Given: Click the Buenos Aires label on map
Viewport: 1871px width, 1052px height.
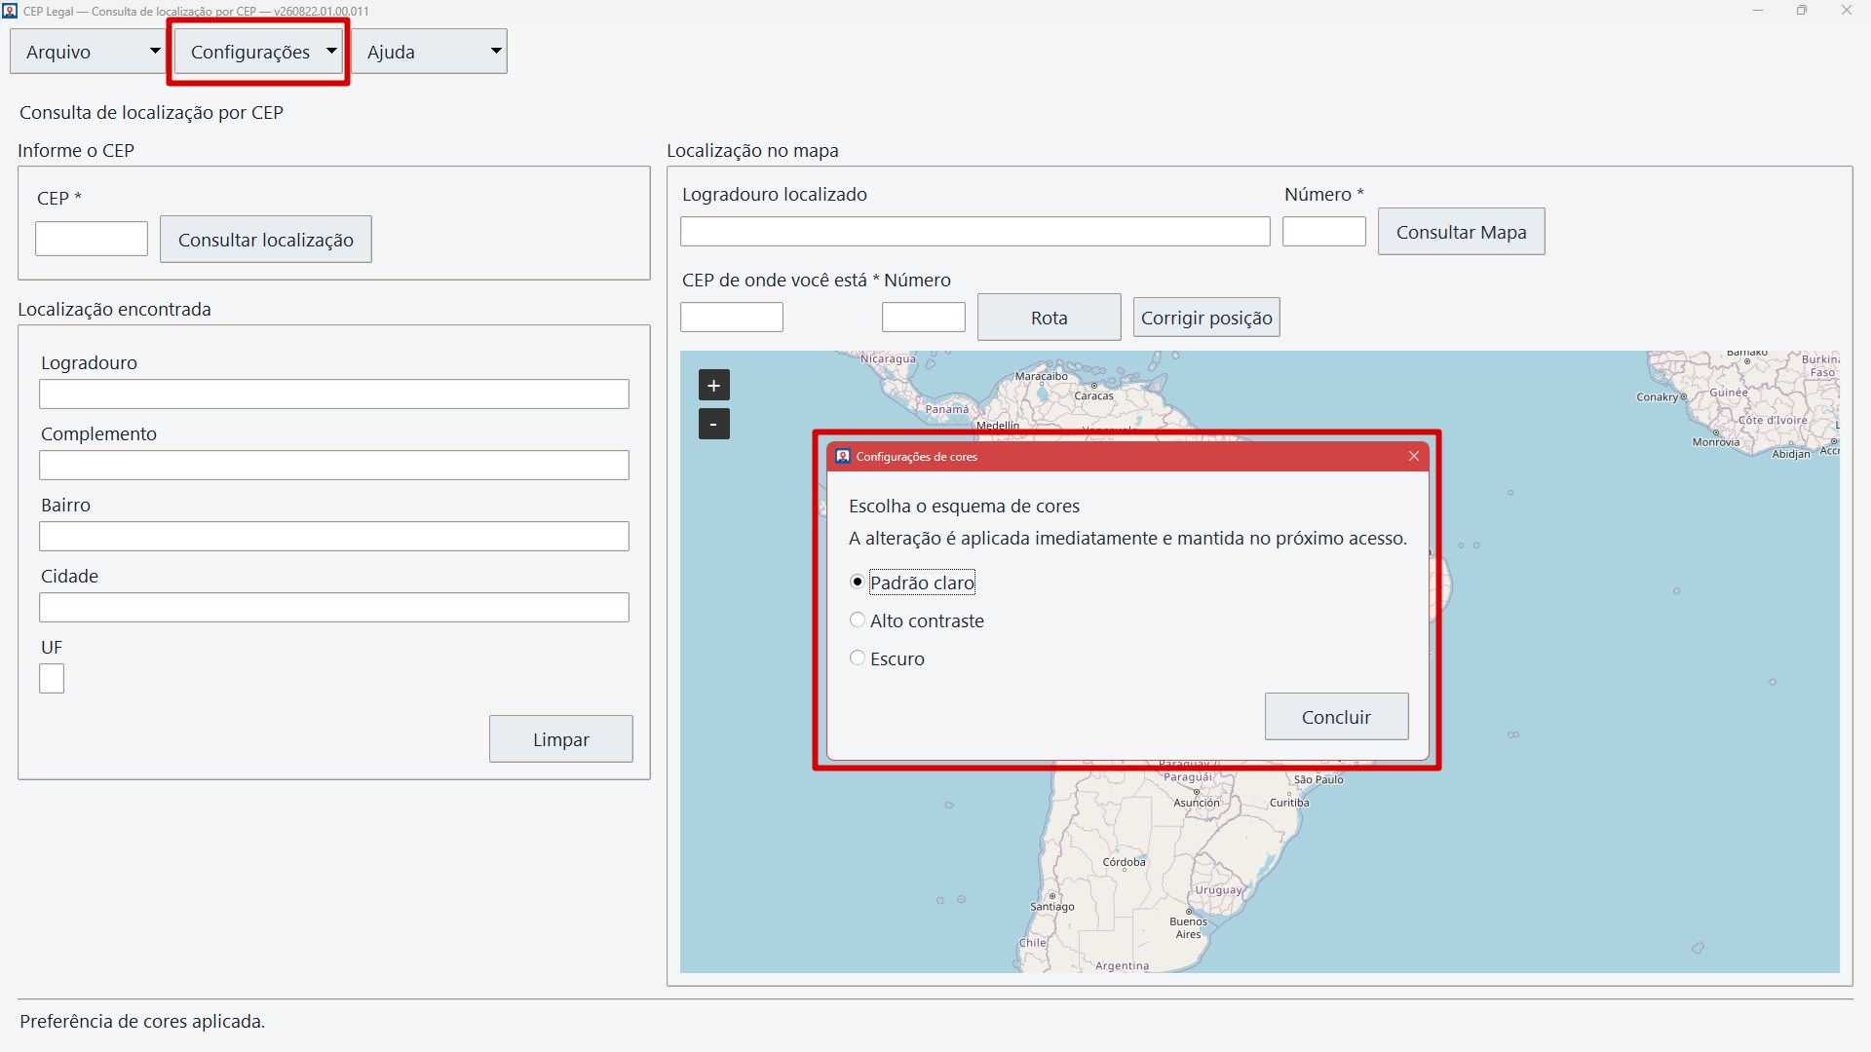Looking at the screenshot, I should click(1188, 927).
